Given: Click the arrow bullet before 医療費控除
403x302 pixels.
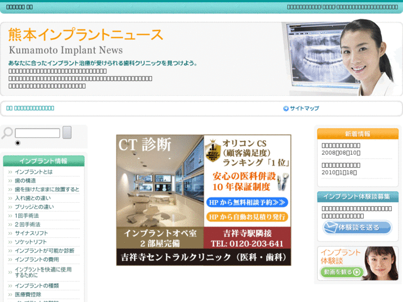Looking at the screenshot, I should pyautogui.click(x=10, y=295).
